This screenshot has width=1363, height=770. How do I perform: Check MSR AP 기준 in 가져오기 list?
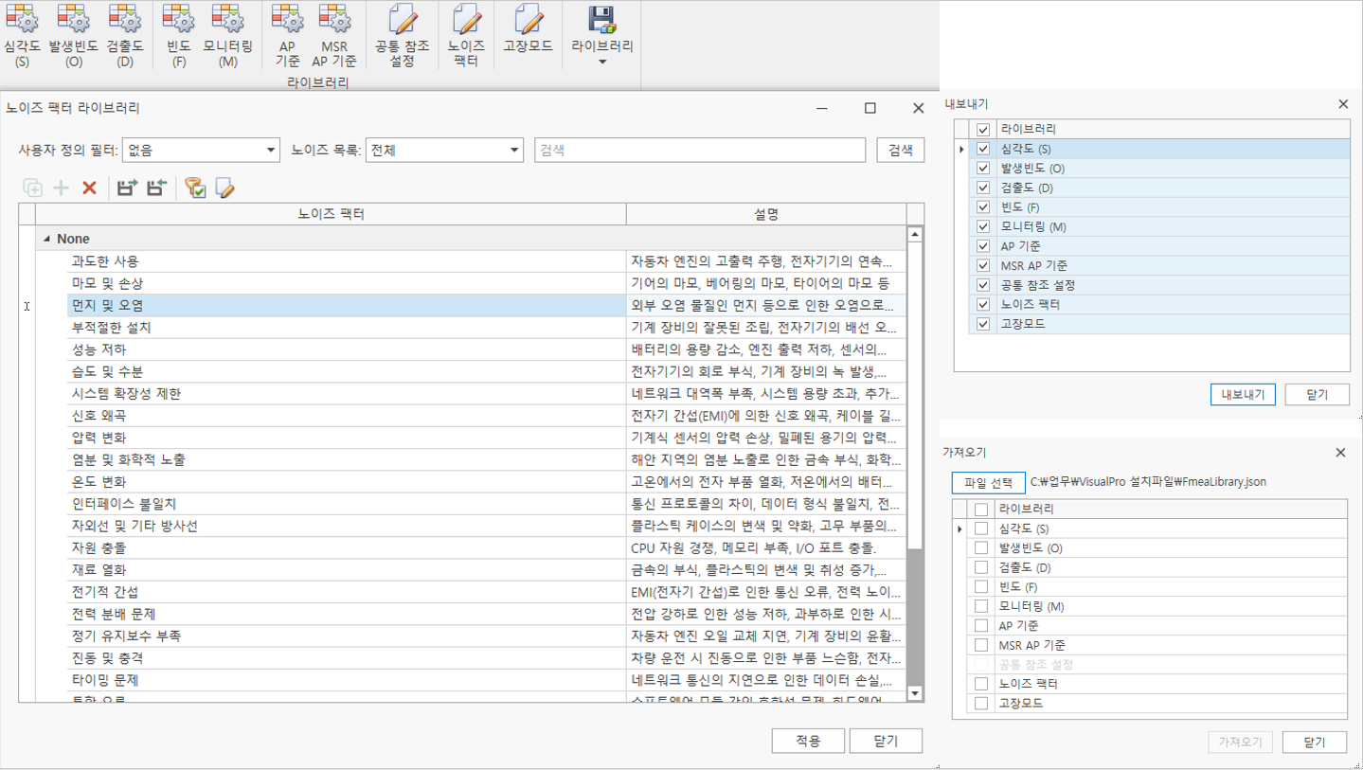[981, 645]
